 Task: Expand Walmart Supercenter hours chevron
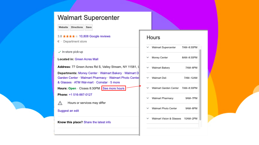click(148, 47)
